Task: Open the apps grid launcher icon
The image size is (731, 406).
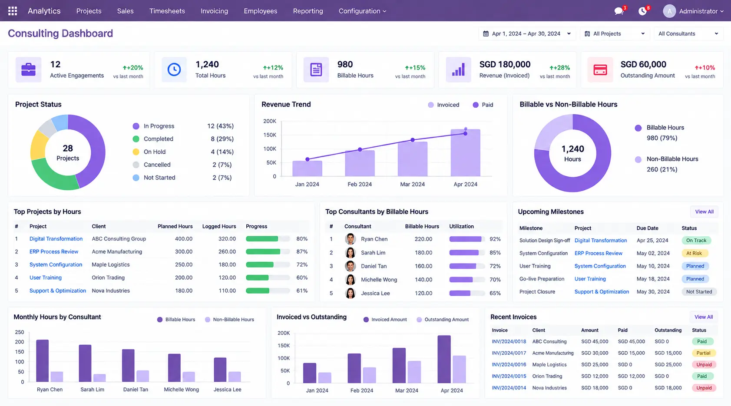Action: pyautogui.click(x=13, y=11)
